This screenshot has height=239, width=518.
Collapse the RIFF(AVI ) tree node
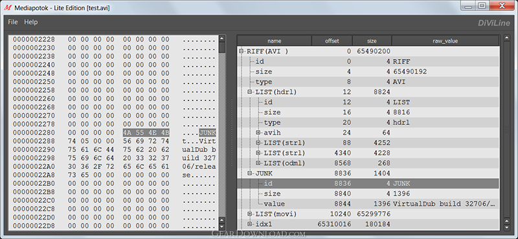point(241,51)
